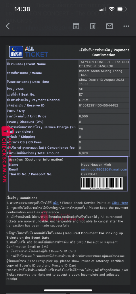
Task: Select Required Document For Picking up heading
Action: (65, 235)
